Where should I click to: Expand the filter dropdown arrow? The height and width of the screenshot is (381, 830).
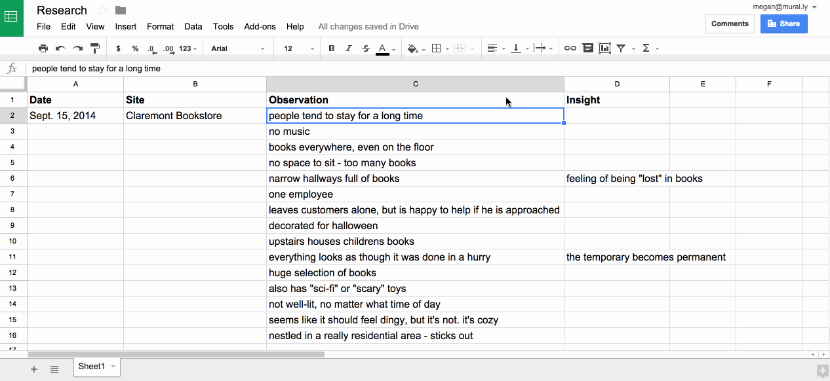click(632, 49)
